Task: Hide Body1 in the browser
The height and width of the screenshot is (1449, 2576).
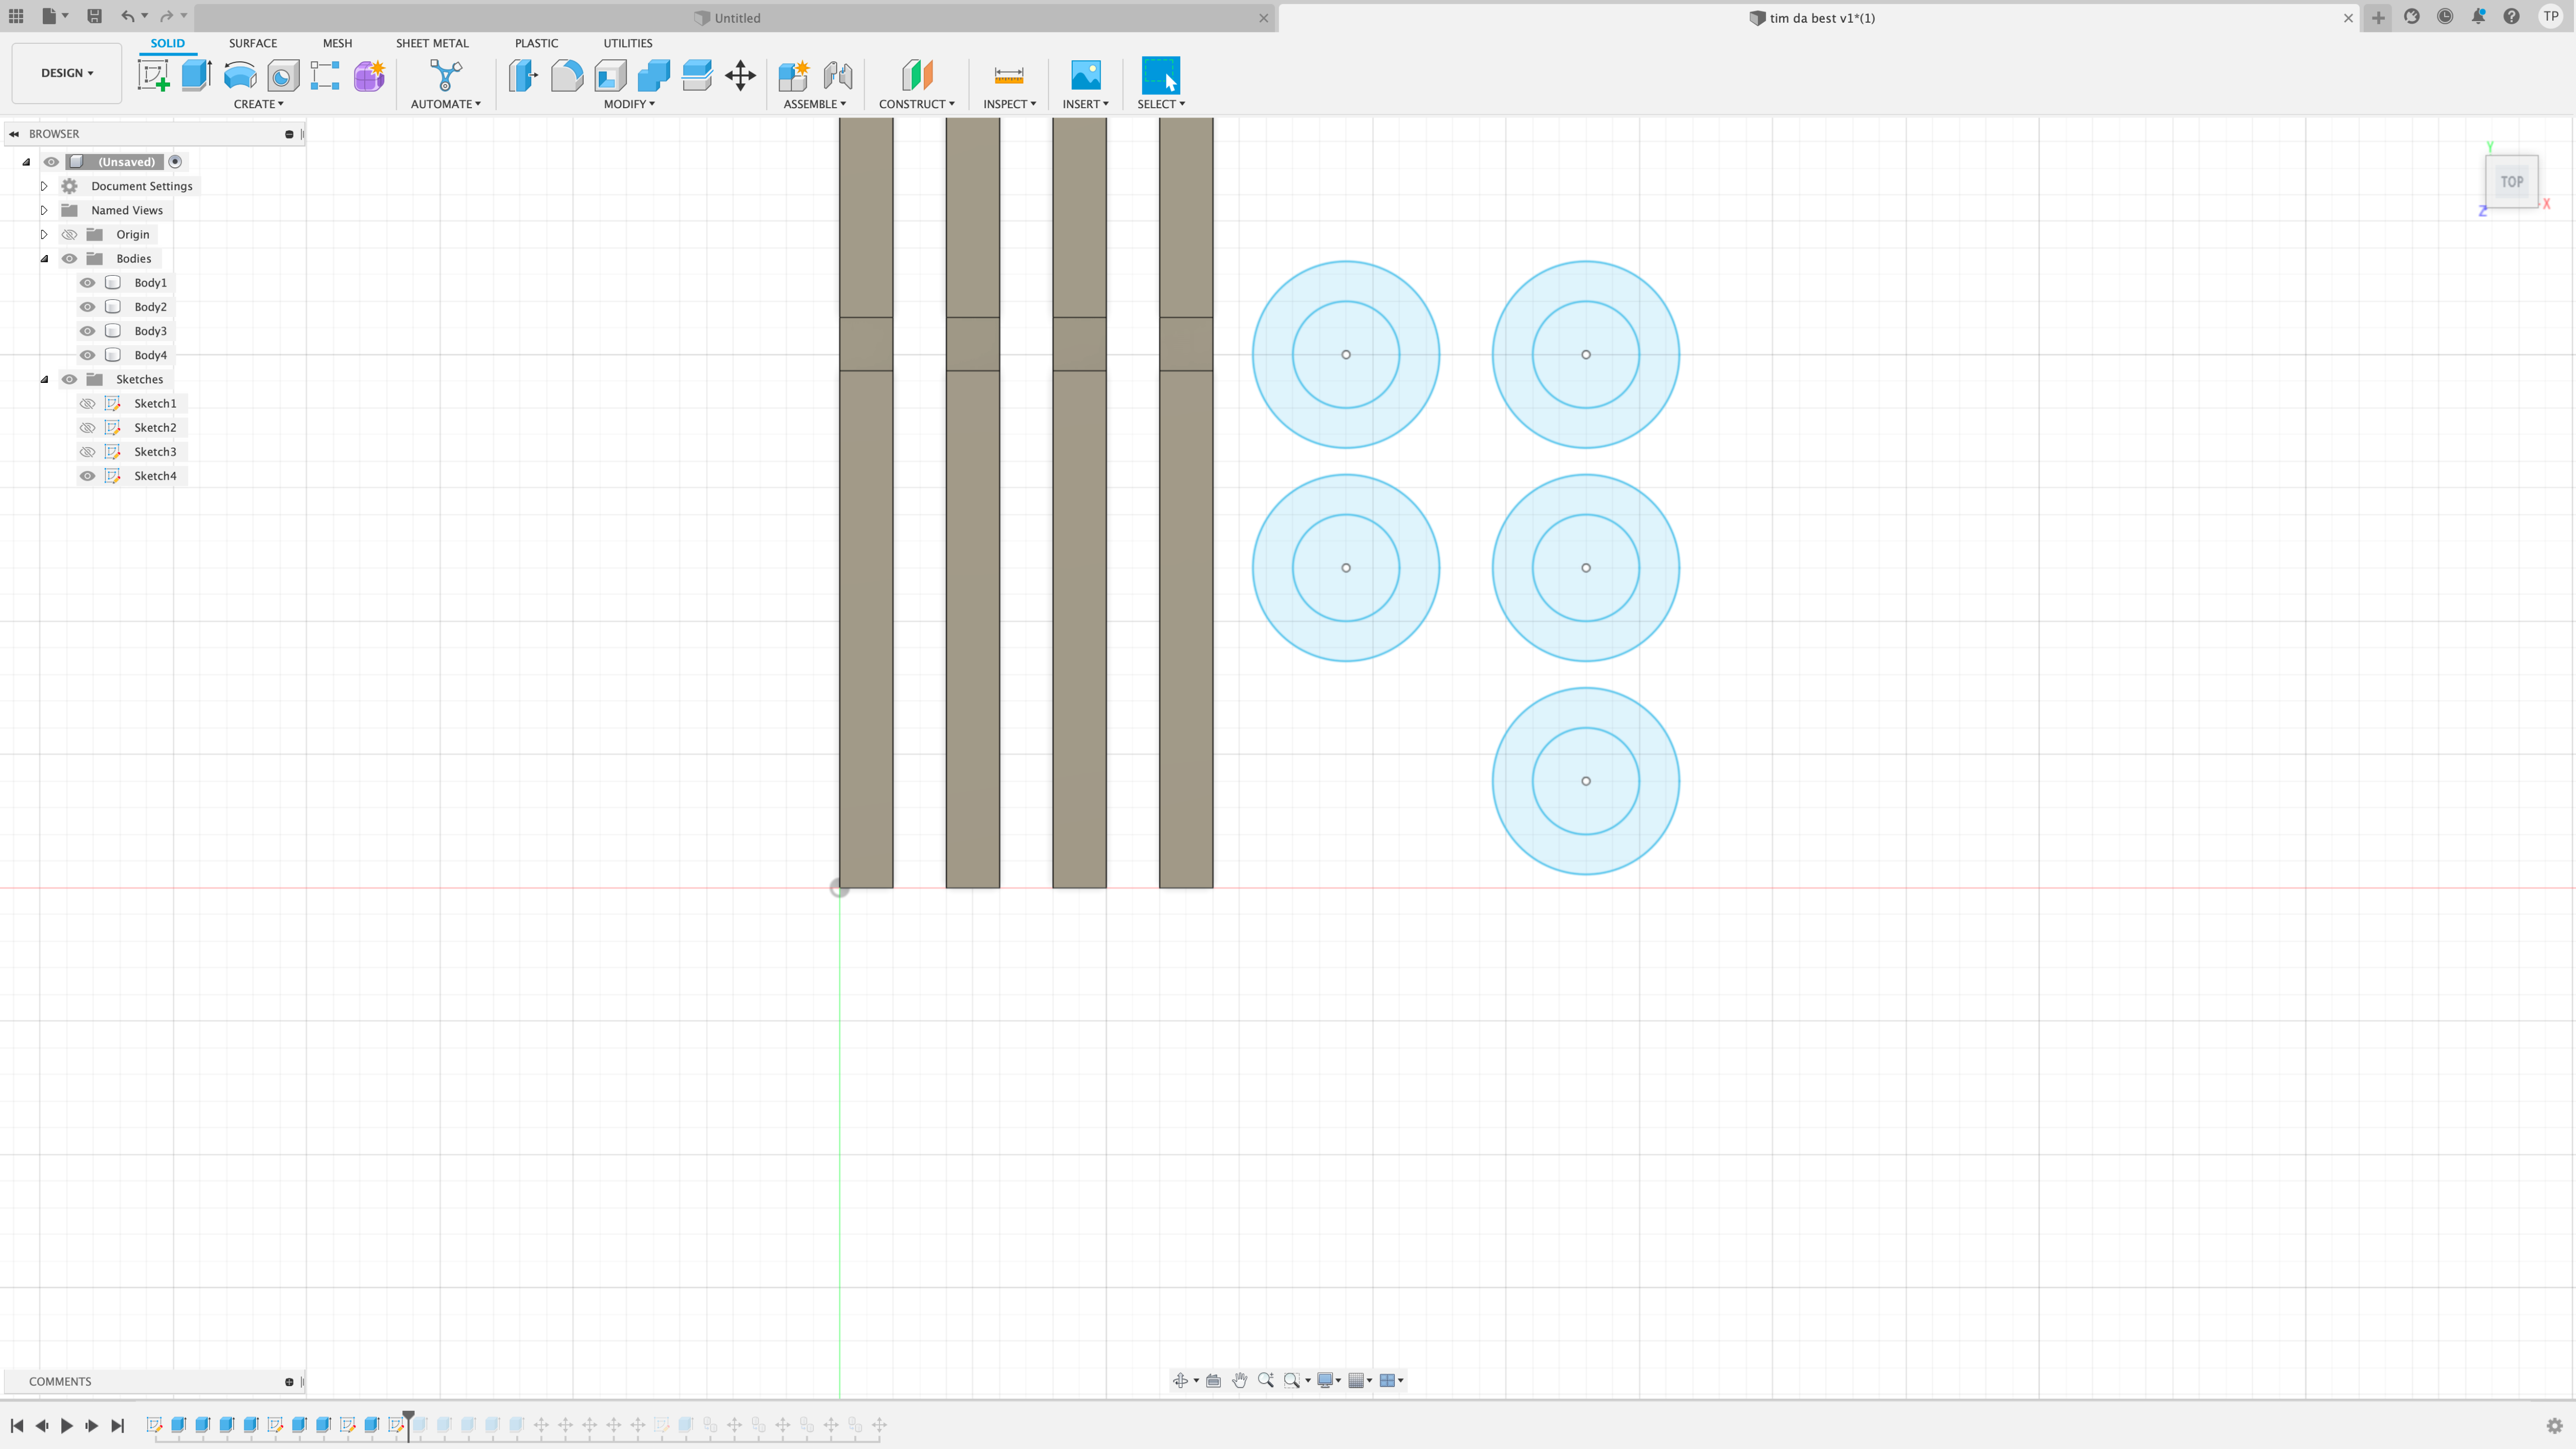Action: [87, 282]
